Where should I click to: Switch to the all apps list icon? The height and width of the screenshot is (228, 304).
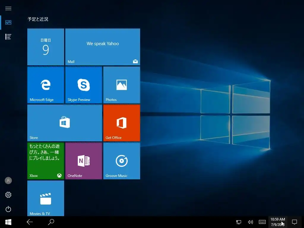pos(8,37)
